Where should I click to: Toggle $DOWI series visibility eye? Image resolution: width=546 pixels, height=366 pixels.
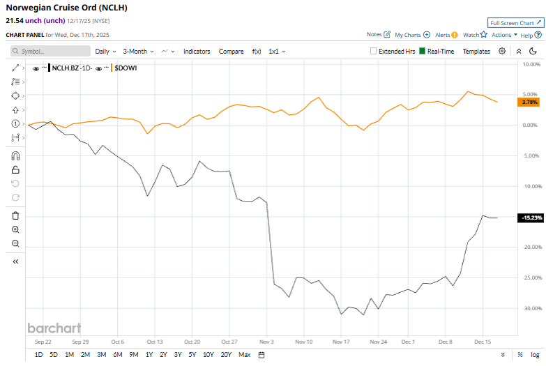(x=98, y=68)
